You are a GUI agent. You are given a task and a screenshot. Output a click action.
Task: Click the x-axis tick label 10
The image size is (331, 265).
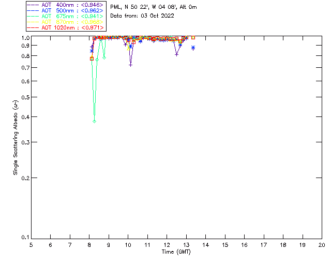coord(128,245)
